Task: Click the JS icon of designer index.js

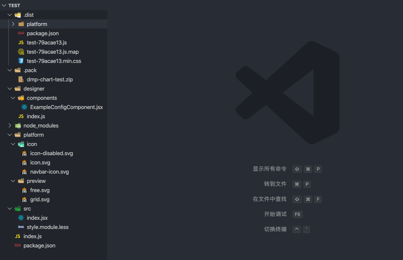Action: click(x=21, y=117)
